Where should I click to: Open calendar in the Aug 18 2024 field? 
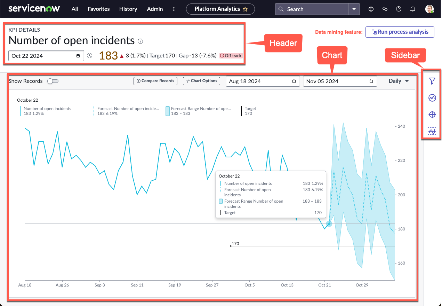(x=294, y=81)
